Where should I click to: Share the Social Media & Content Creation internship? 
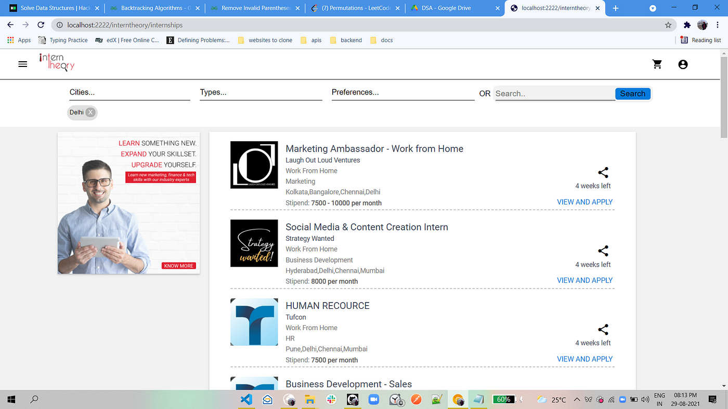pyautogui.click(x=603, y=251)
